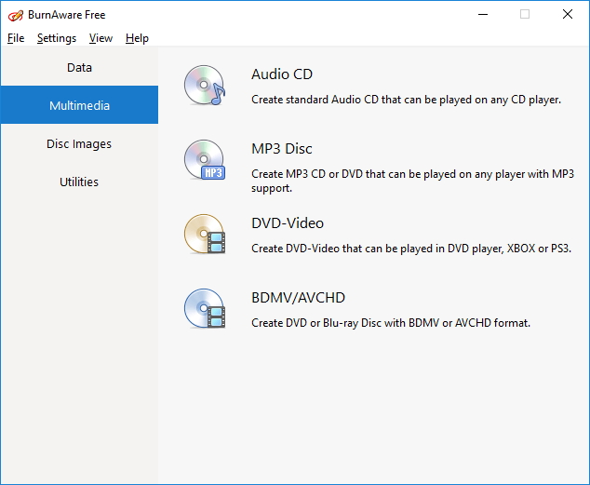
Task: Click the MP3 Disc icon
Action: pyautogui.click(x=204, y=159)
